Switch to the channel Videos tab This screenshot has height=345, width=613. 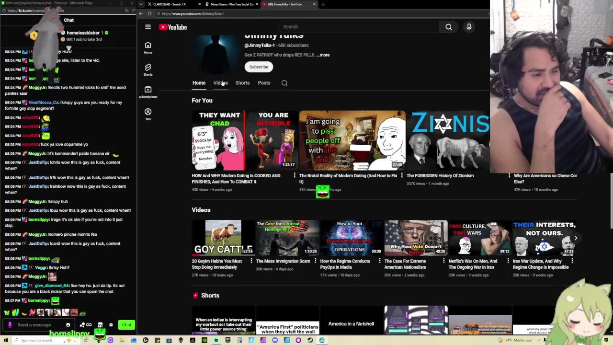tap(221, 83)
